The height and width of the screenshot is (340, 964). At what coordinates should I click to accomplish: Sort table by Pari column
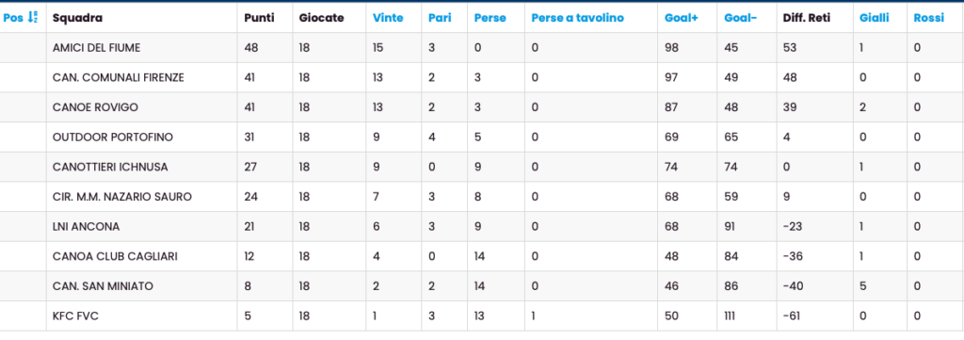coord(440,18)
